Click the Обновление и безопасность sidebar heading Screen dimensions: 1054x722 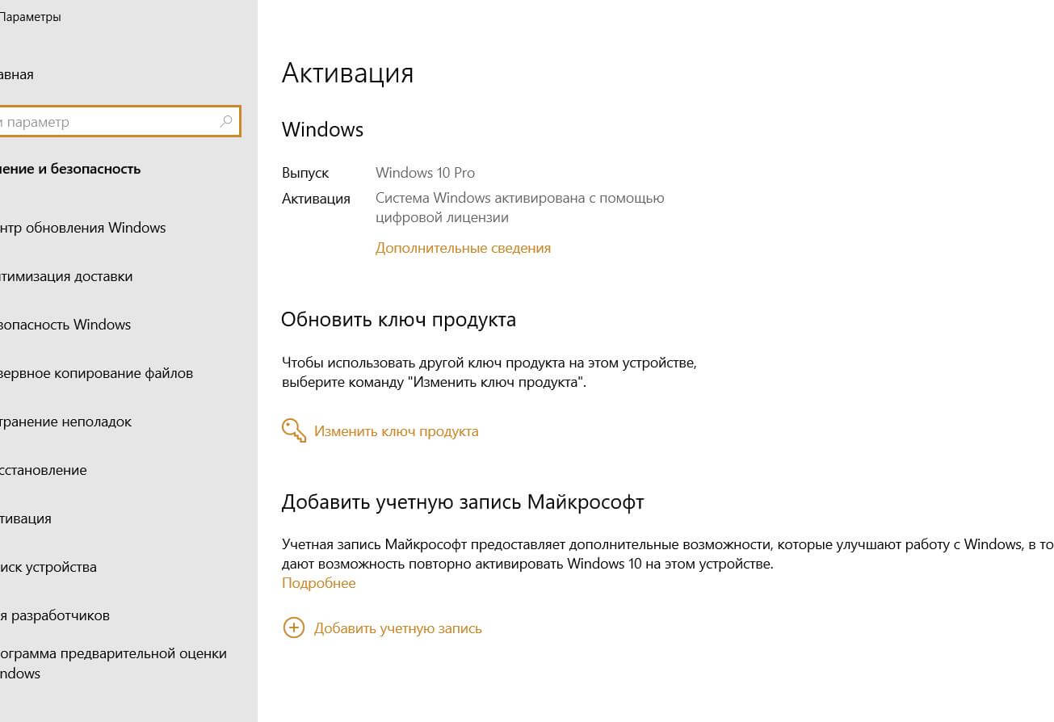click(70, 169)
